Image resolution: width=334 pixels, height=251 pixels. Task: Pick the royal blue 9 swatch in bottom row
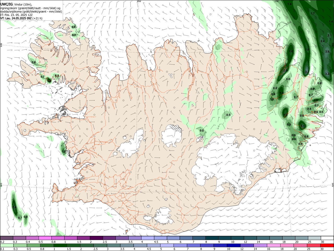point(220,246)
